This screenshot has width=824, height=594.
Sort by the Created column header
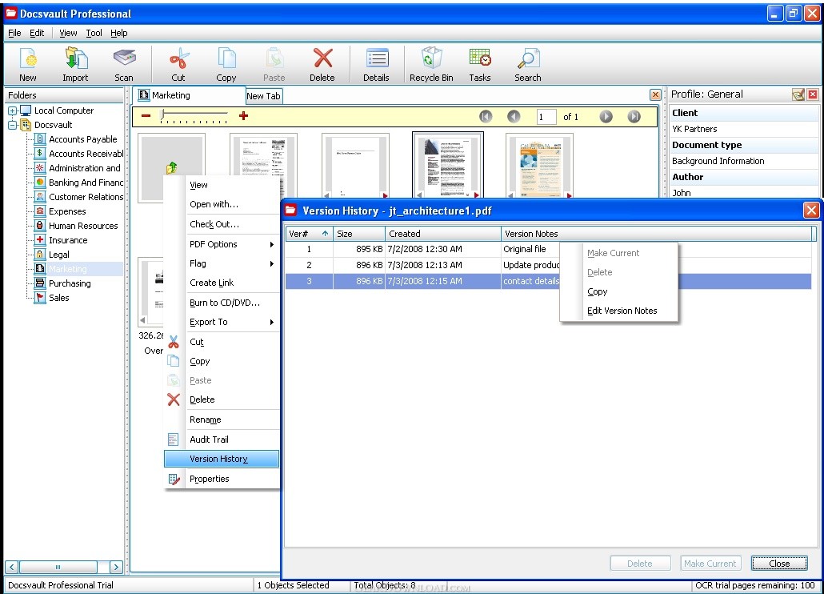pyautogui.click(x=443, y=234)
